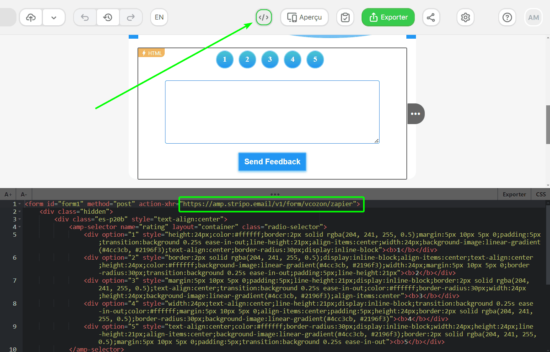Collapse code line 2 fold arrow

coord(20,211)
